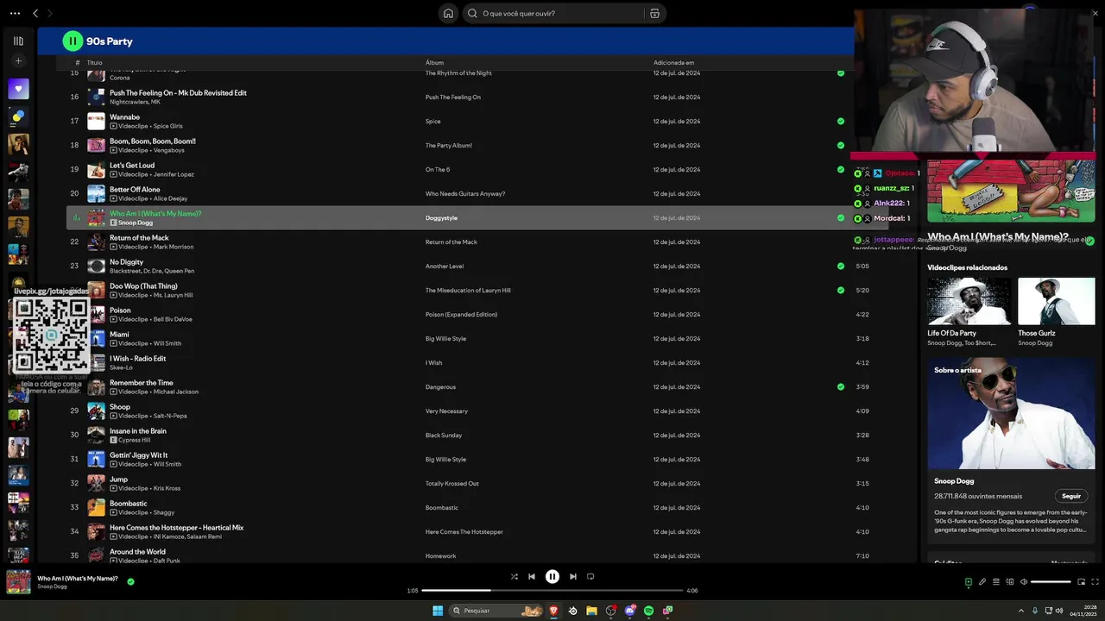1105x621 pixels.
Task: Click the Windows taskbar Pesquisar search box
Action: (x=496, y=611)
